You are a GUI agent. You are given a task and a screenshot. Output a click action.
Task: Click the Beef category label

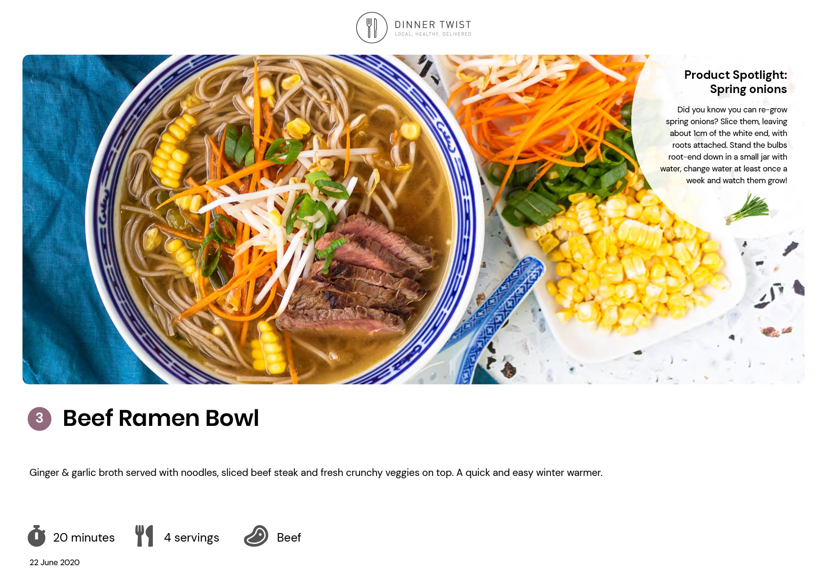tap(289, 537)
